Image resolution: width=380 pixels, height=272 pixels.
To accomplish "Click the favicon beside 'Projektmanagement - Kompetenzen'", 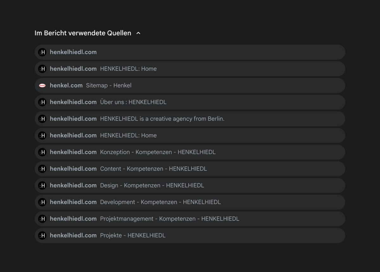I will tap(42, 219).
